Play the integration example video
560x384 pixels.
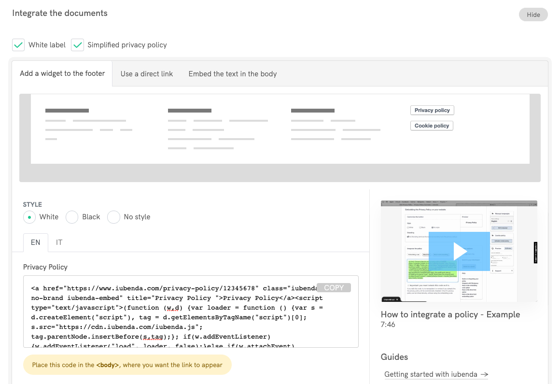[x=458, y=251]
